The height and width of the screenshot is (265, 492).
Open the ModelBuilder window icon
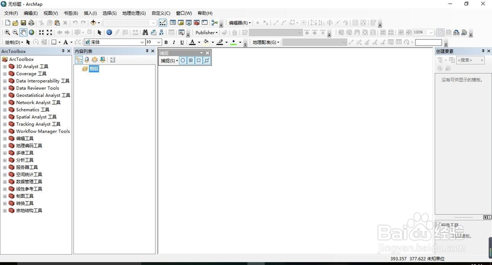(x=215, y=23)
